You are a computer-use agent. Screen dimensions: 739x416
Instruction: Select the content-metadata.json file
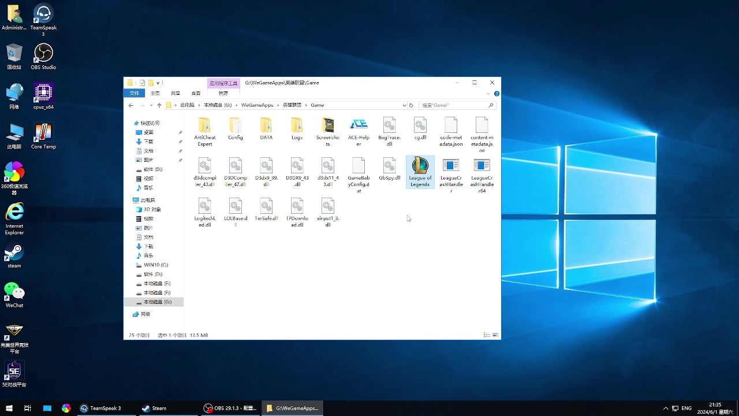(482, 135)
